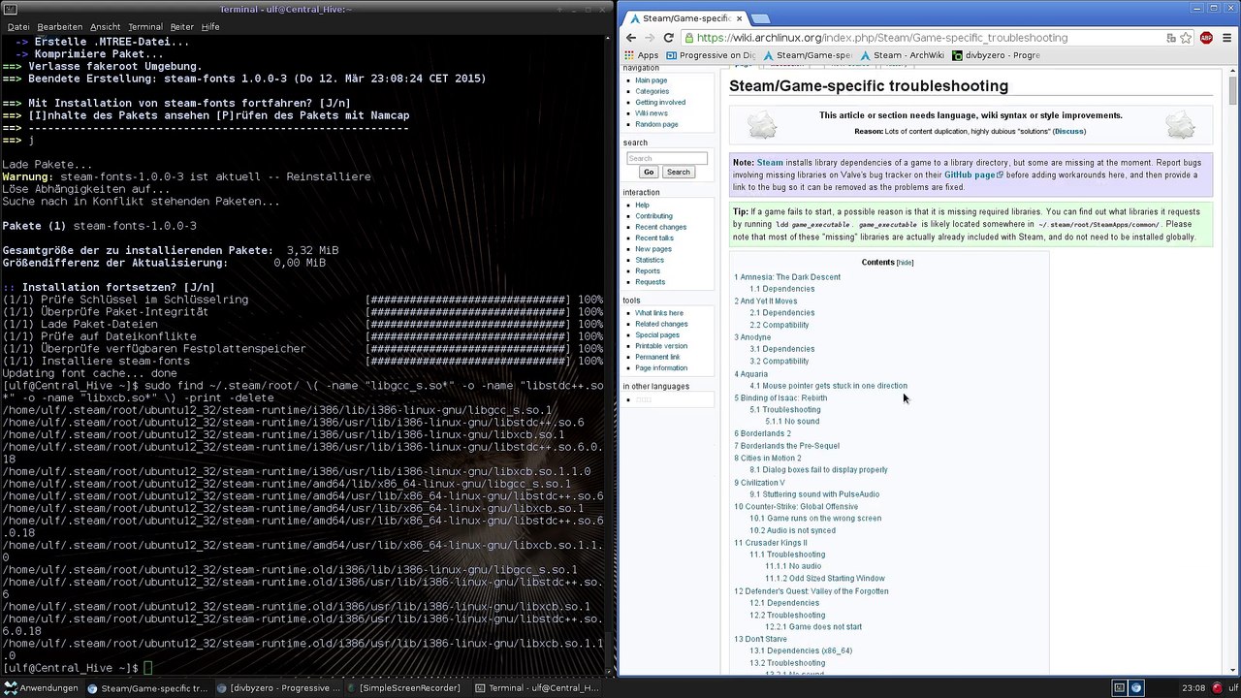Image resolution: width=1241 pixels, height=698 pixels.
Task: Jump to '11.1.2 Odd Sized Starting Window'
Action: (825, 579)
